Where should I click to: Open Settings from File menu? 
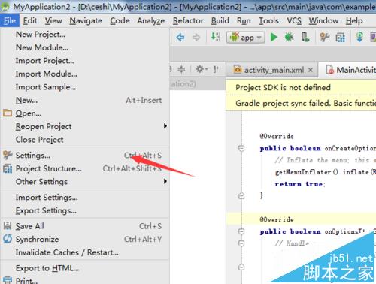tap(85, 156)
